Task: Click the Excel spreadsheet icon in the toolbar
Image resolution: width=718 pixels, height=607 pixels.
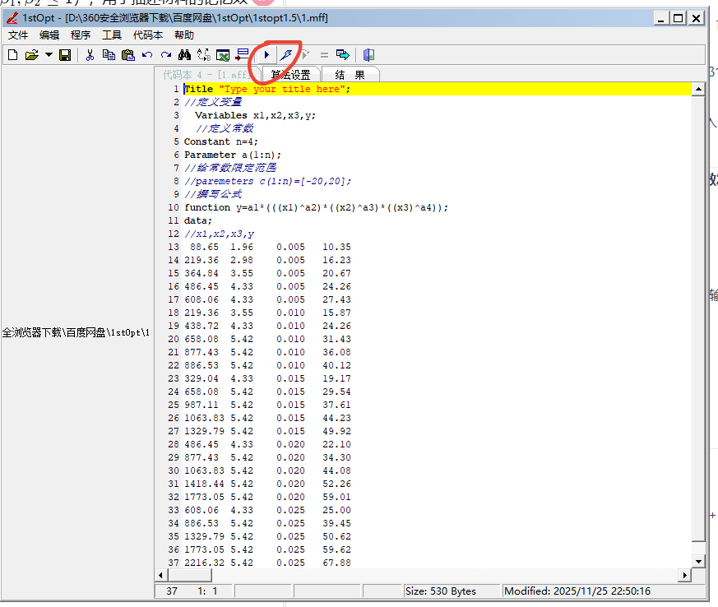Action: point(223,55)
